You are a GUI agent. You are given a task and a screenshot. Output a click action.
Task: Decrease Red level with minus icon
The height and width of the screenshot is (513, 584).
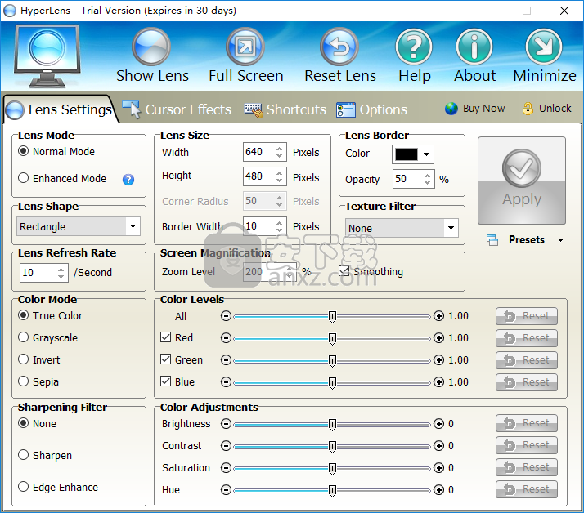pos(226,338)
